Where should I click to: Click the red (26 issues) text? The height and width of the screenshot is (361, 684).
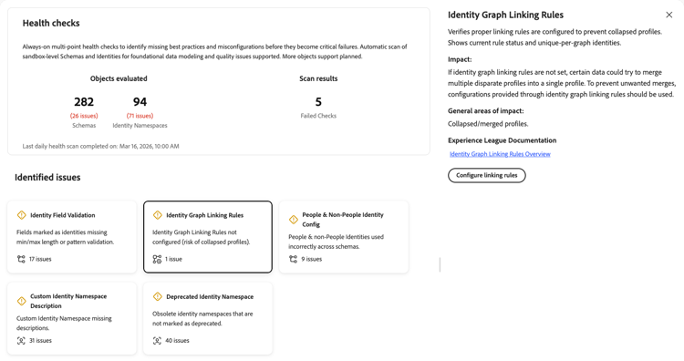[84, 116]
